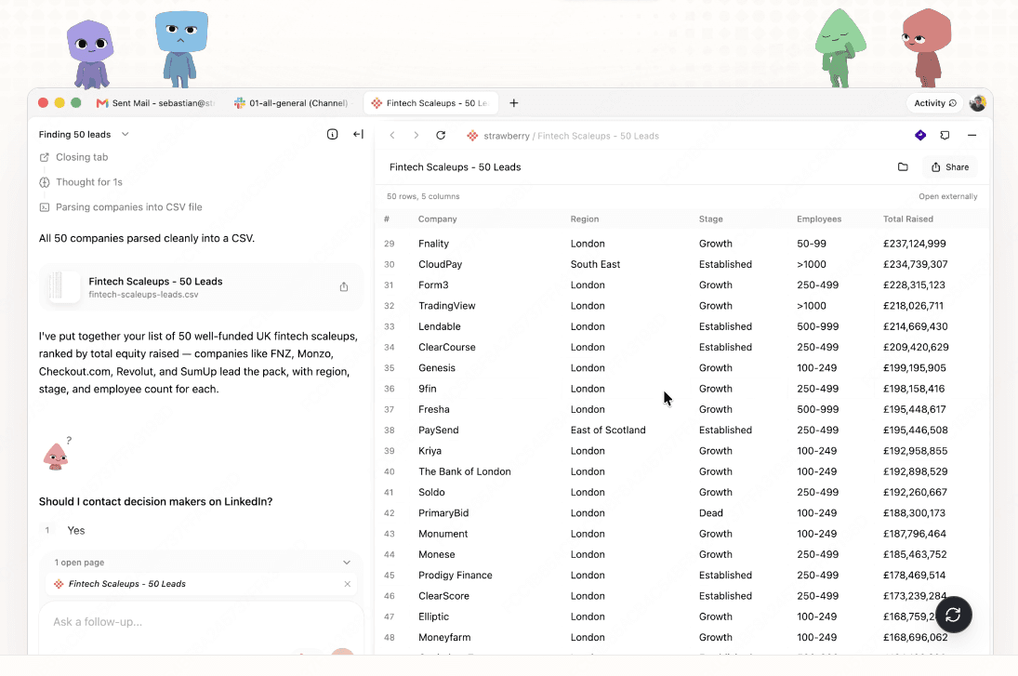Click the Company column header
This screenshot has width=1018, height=676.
[x=438, y=219]
